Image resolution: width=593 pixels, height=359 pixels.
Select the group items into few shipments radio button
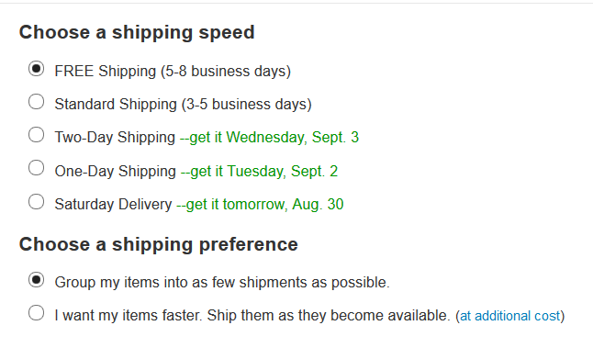[37, 280]
